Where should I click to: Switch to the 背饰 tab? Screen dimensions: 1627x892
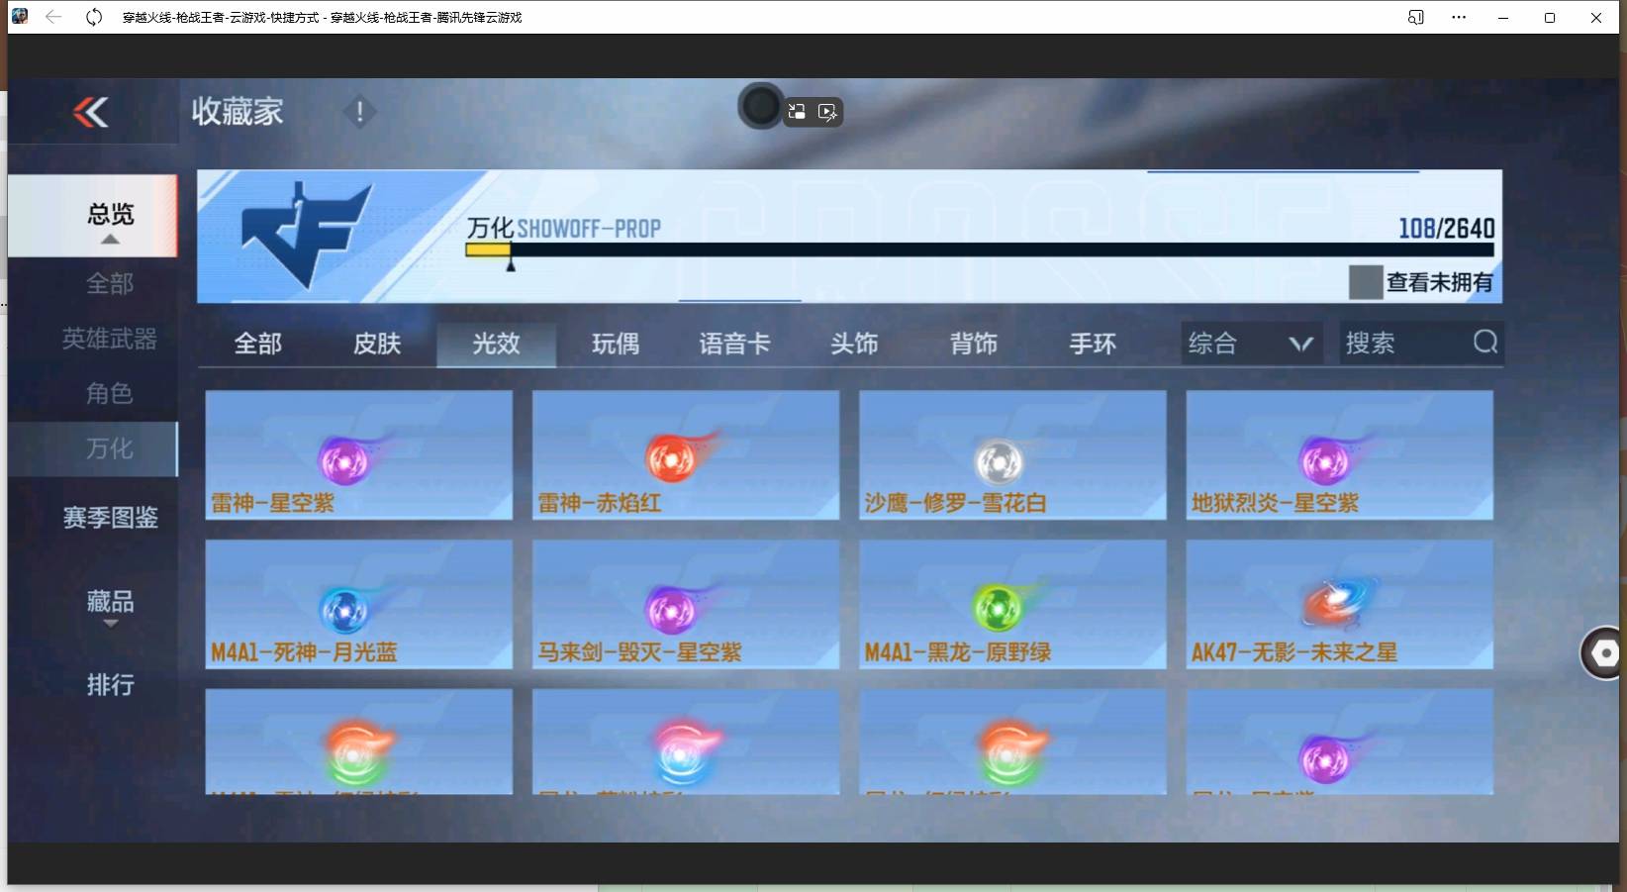tap(974, 344)
